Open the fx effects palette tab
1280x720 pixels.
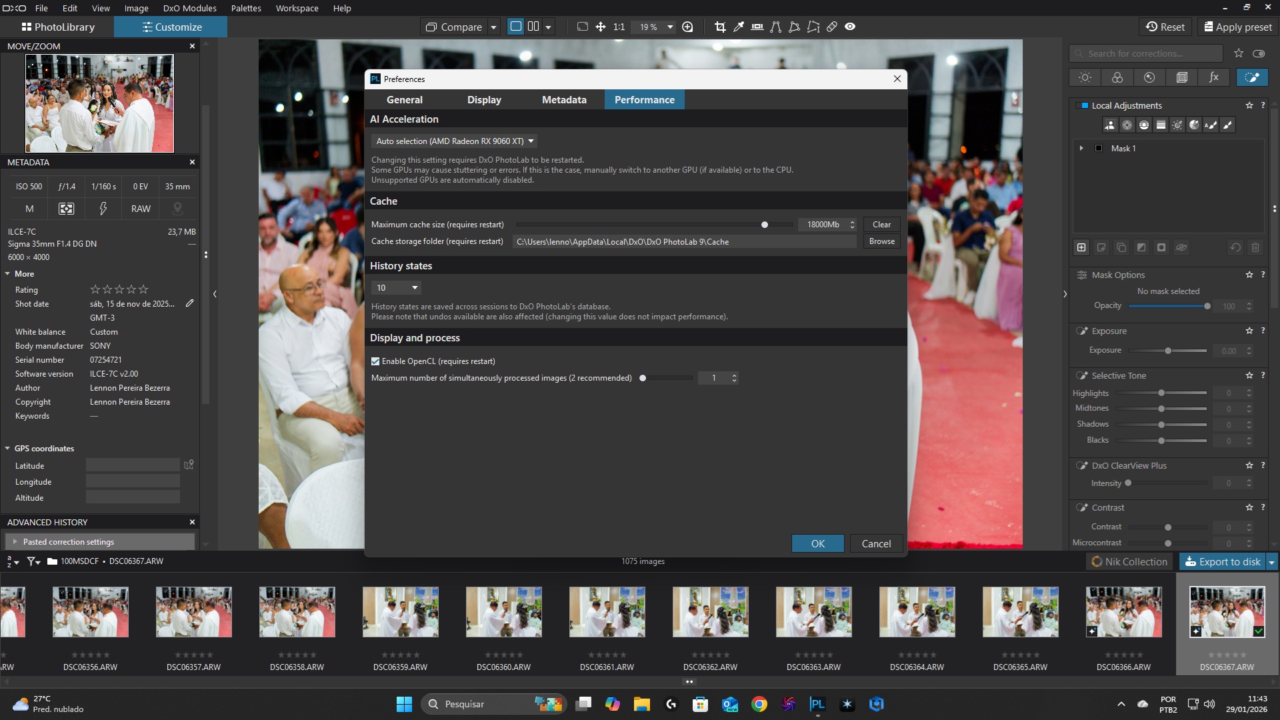click(x=1214, y=77)
